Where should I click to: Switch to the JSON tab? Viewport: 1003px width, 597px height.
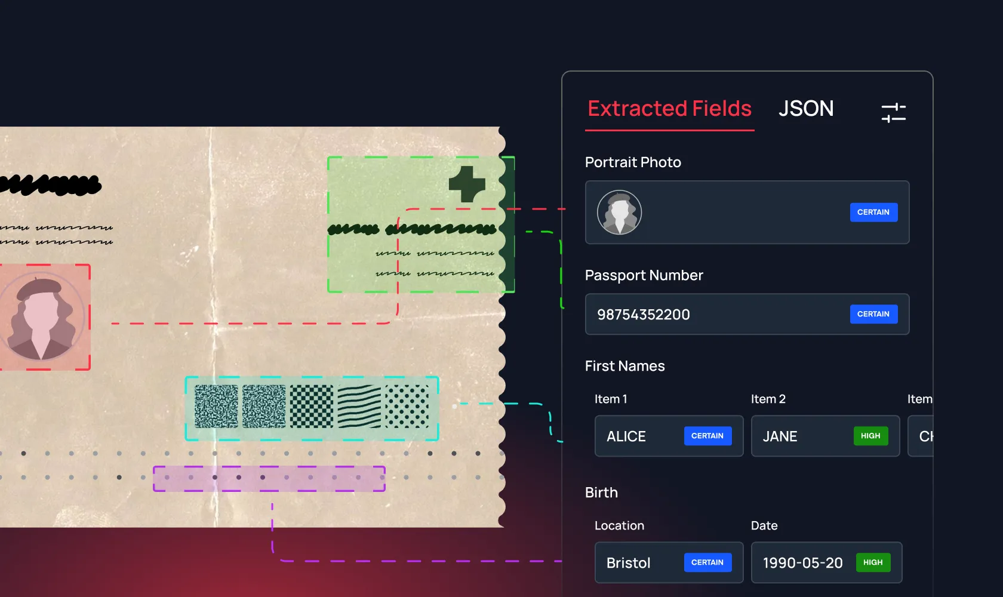tap(806, 109)
